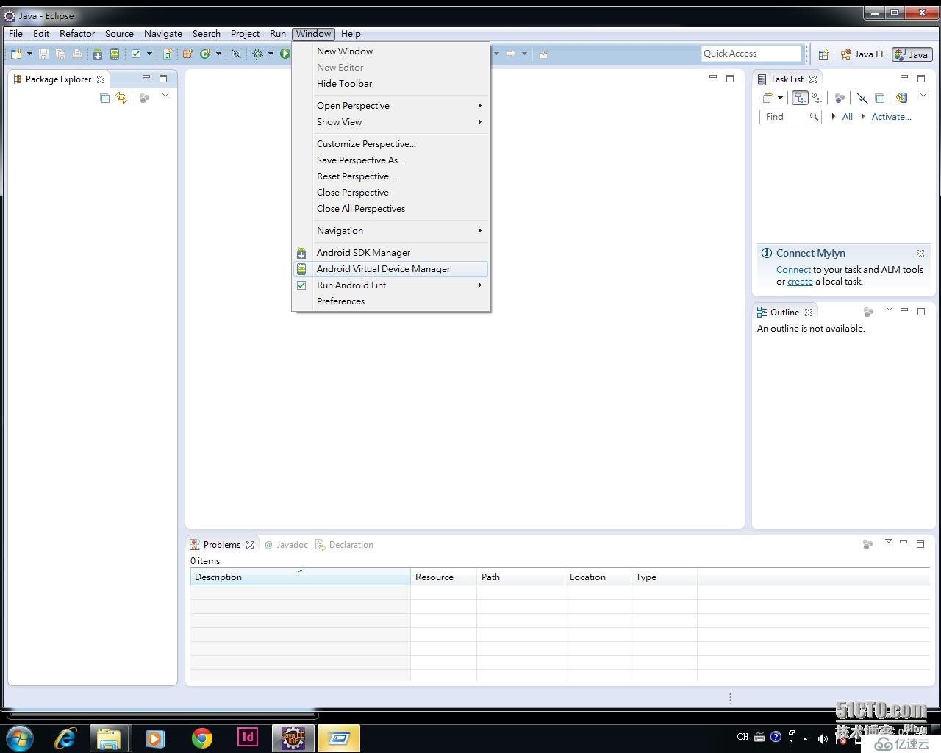Open the Show View submenu
This screenshot has width=941, height=753.
(391, 122)
